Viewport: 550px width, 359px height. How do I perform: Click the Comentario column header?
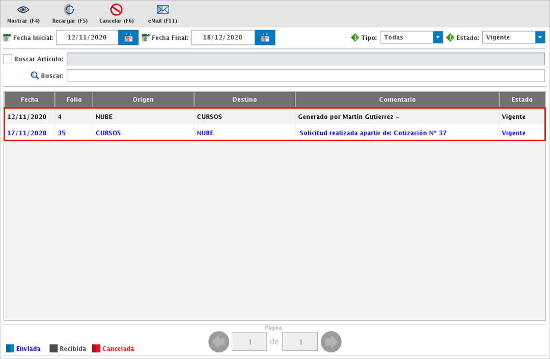point(397,99)
